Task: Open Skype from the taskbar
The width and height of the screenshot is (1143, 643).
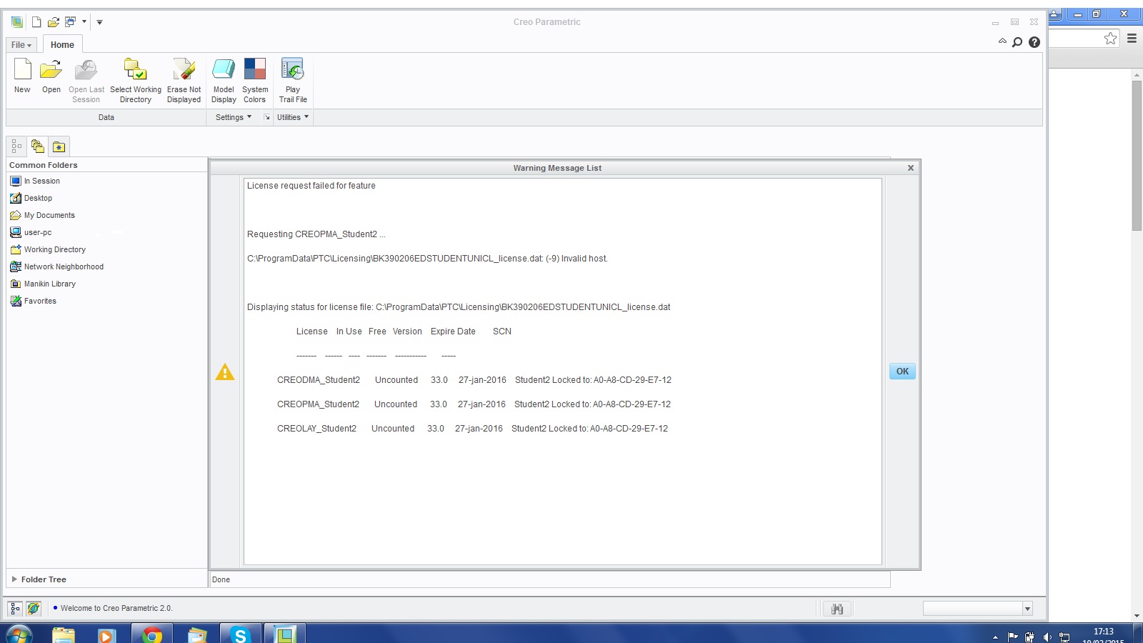Action: click(x=240, y=634)
